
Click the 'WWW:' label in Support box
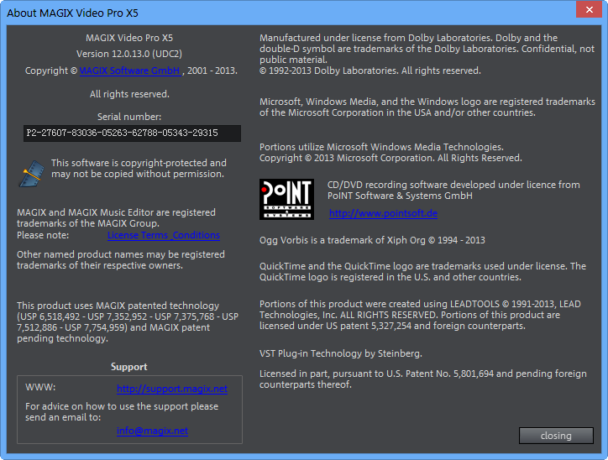tap(40, 388)
